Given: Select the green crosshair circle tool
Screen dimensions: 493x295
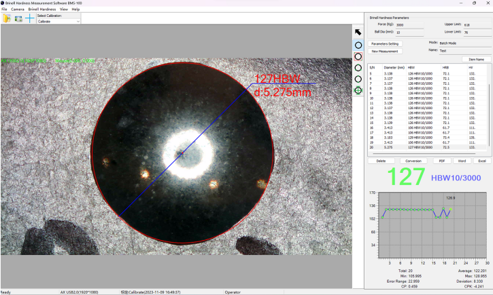Looking at the screenshot, I should (358, 90).
